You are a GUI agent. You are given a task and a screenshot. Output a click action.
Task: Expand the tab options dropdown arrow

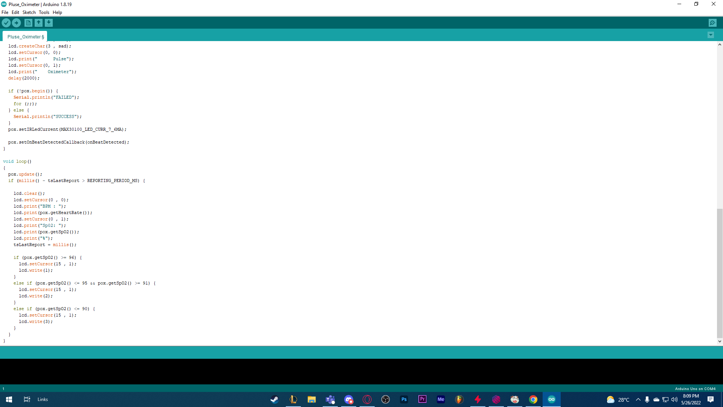(711, 35)
